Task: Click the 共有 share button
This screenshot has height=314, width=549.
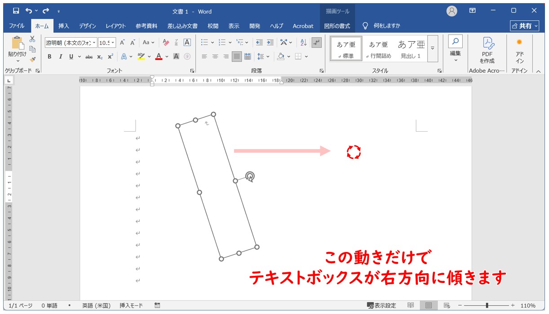Action: [525, 26]
